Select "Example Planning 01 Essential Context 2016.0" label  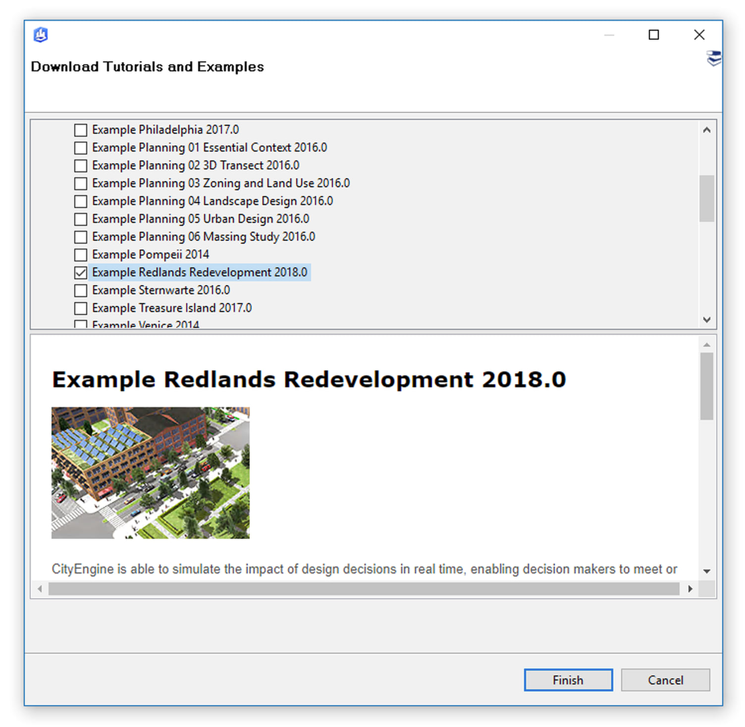click(210, 148)
